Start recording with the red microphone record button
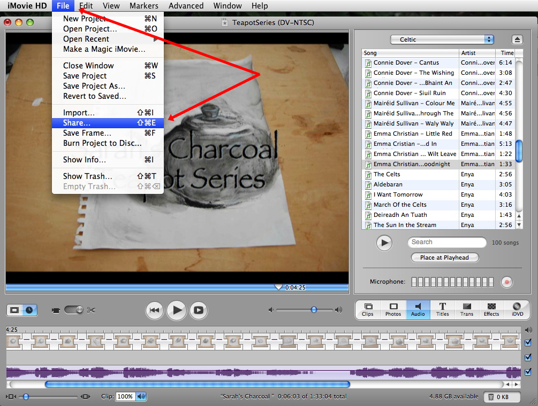 coord(507,282)
